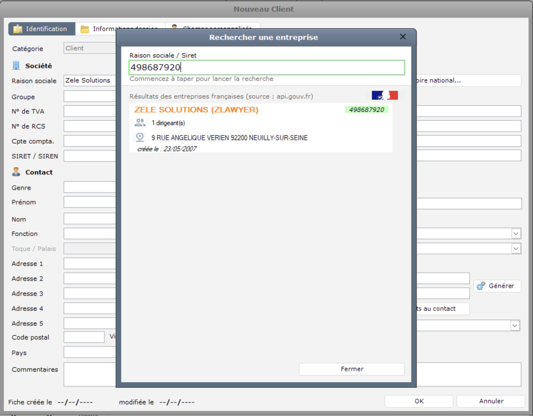
Task: Click the green SIREN number 498687920 badge
Action: (366, 110)
